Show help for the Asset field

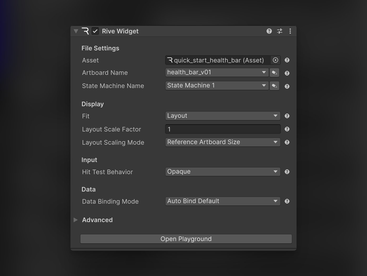(287, 60)
